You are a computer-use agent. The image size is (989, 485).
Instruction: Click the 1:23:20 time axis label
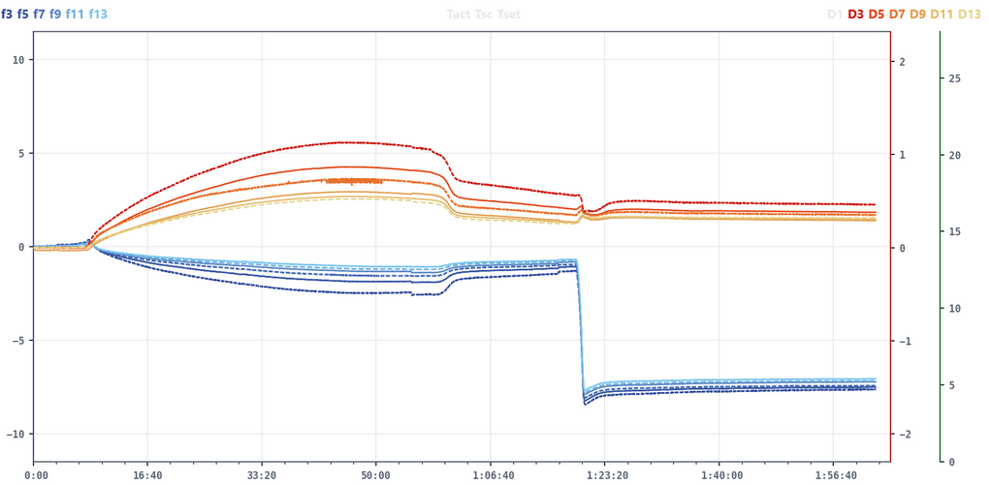[605, 475]
